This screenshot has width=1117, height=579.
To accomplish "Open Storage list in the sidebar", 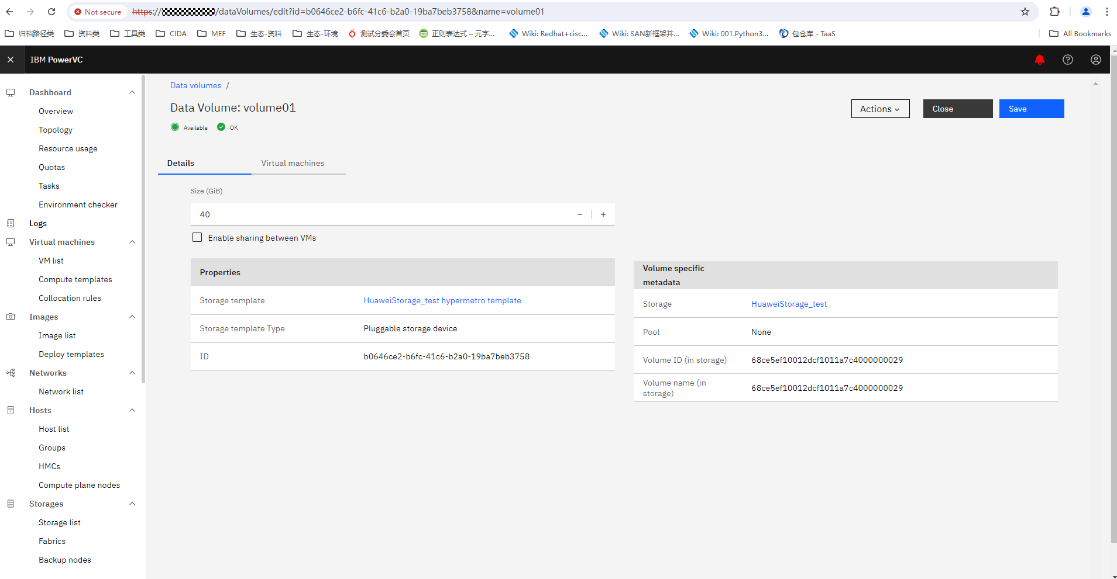I will 60,522.
